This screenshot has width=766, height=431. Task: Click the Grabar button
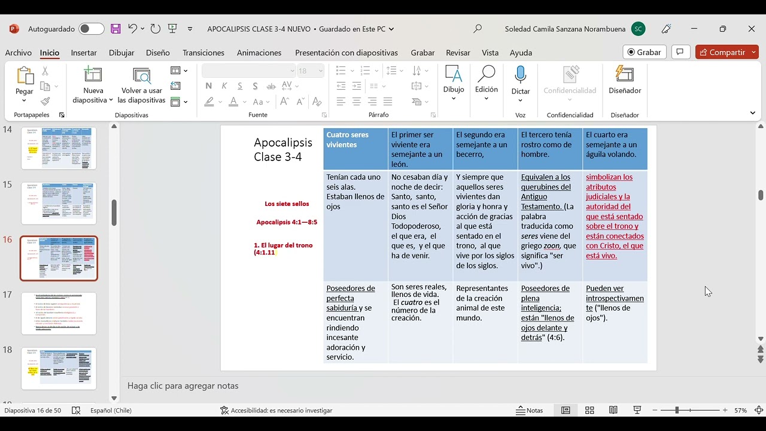click(644, 52)
